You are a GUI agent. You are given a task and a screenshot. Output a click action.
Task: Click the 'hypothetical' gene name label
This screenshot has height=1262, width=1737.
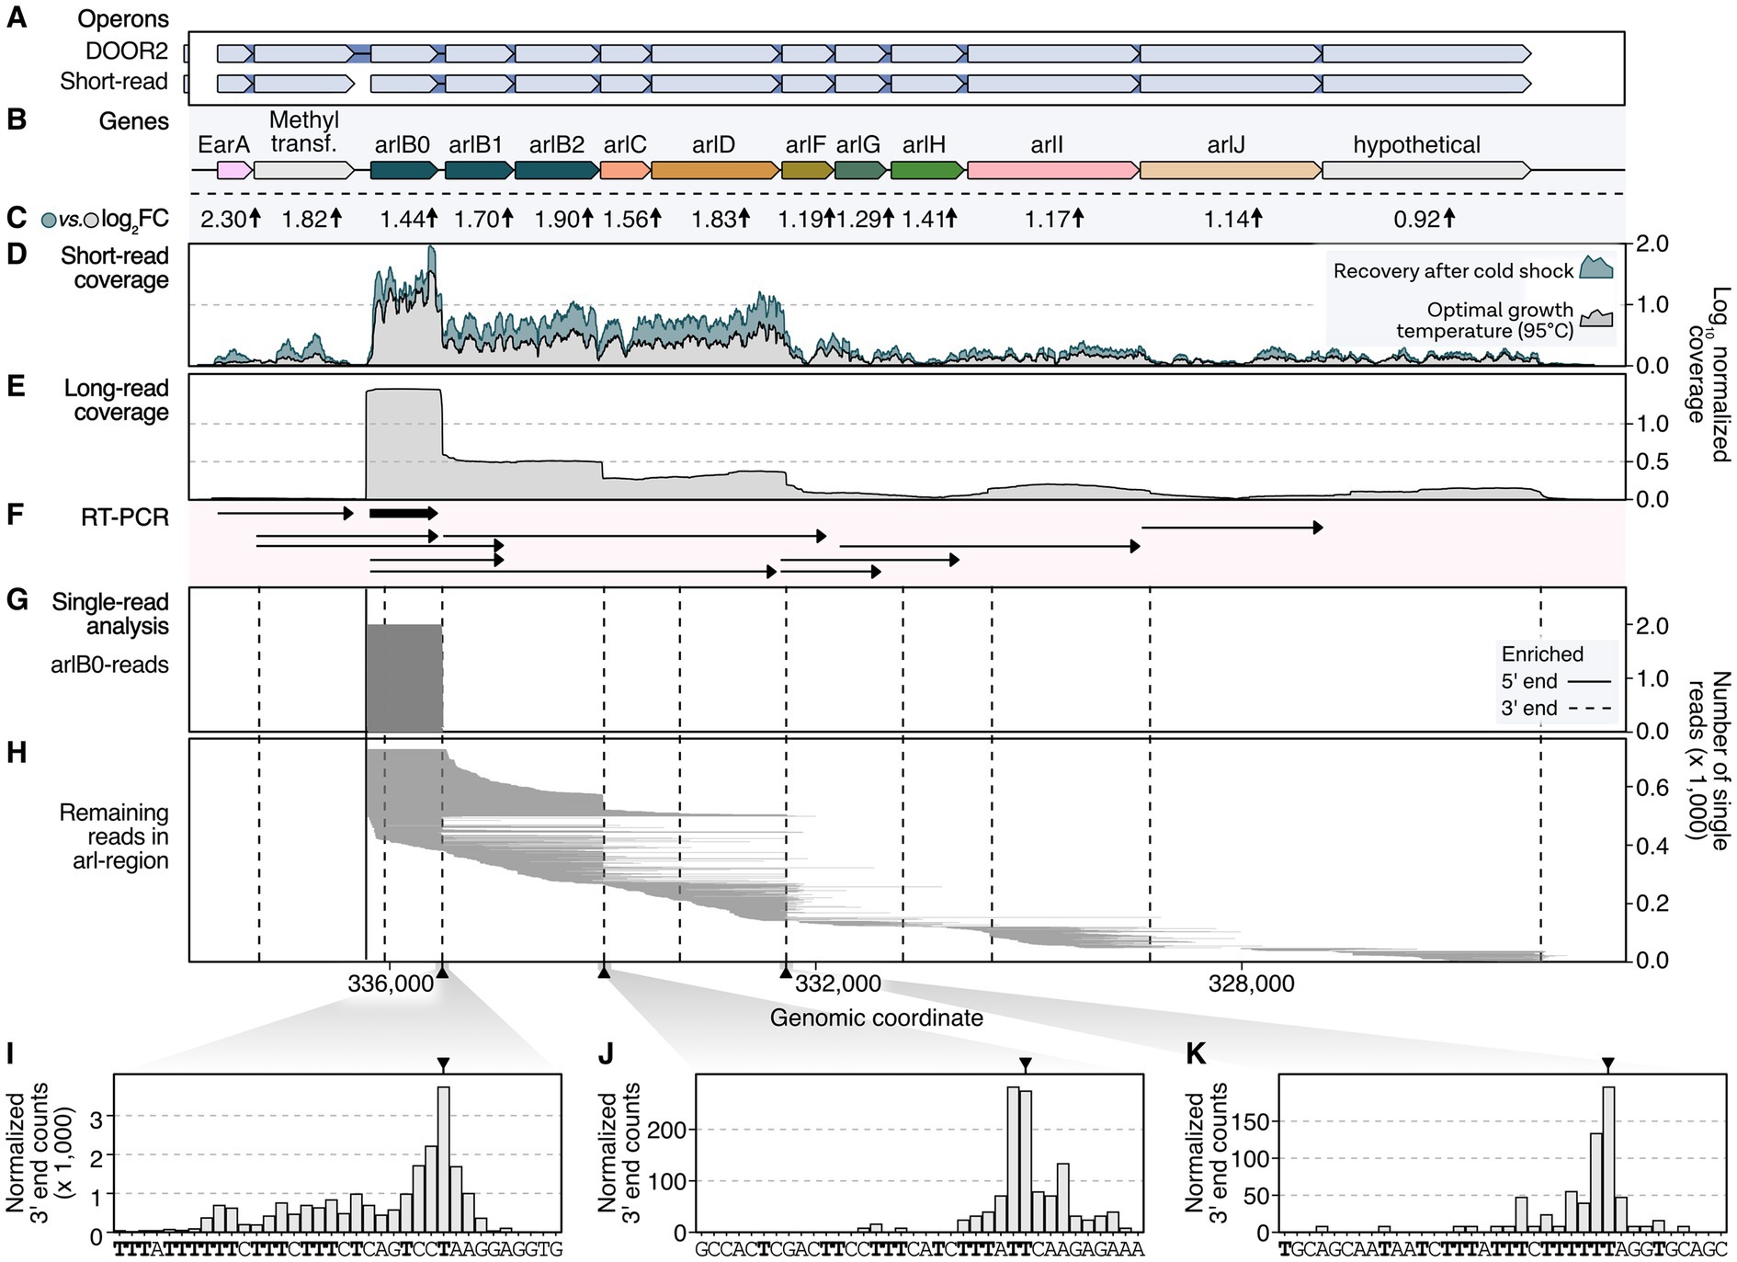[1416, 145]
